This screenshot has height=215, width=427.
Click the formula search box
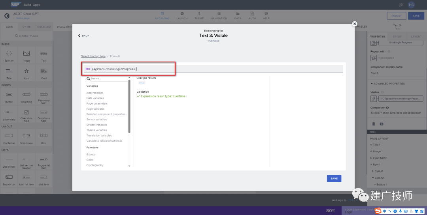(108, 78)
